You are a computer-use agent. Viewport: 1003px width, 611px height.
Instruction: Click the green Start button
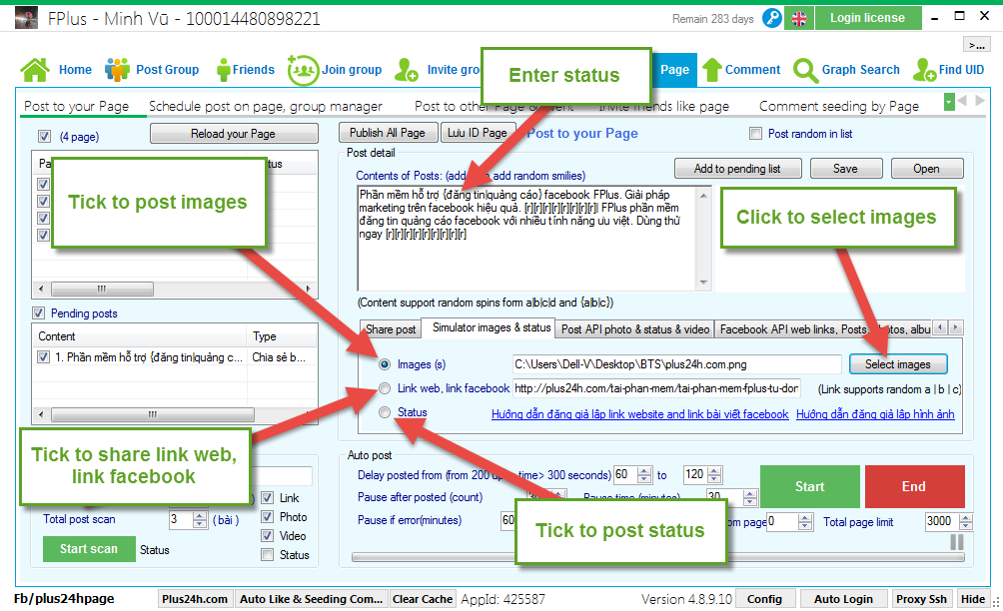[x=810, y=486]
